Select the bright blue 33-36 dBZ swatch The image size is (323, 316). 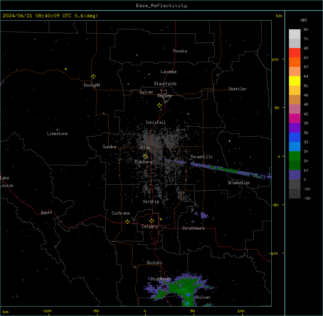pos(295,137)
